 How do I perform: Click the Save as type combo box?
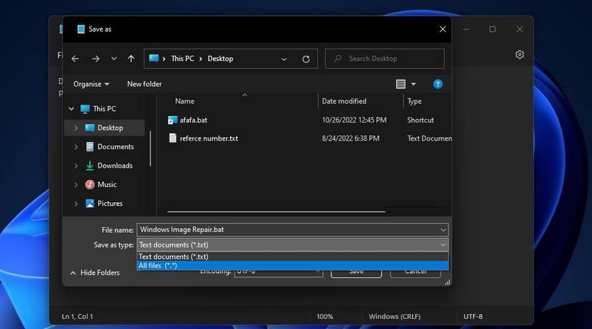293,245
